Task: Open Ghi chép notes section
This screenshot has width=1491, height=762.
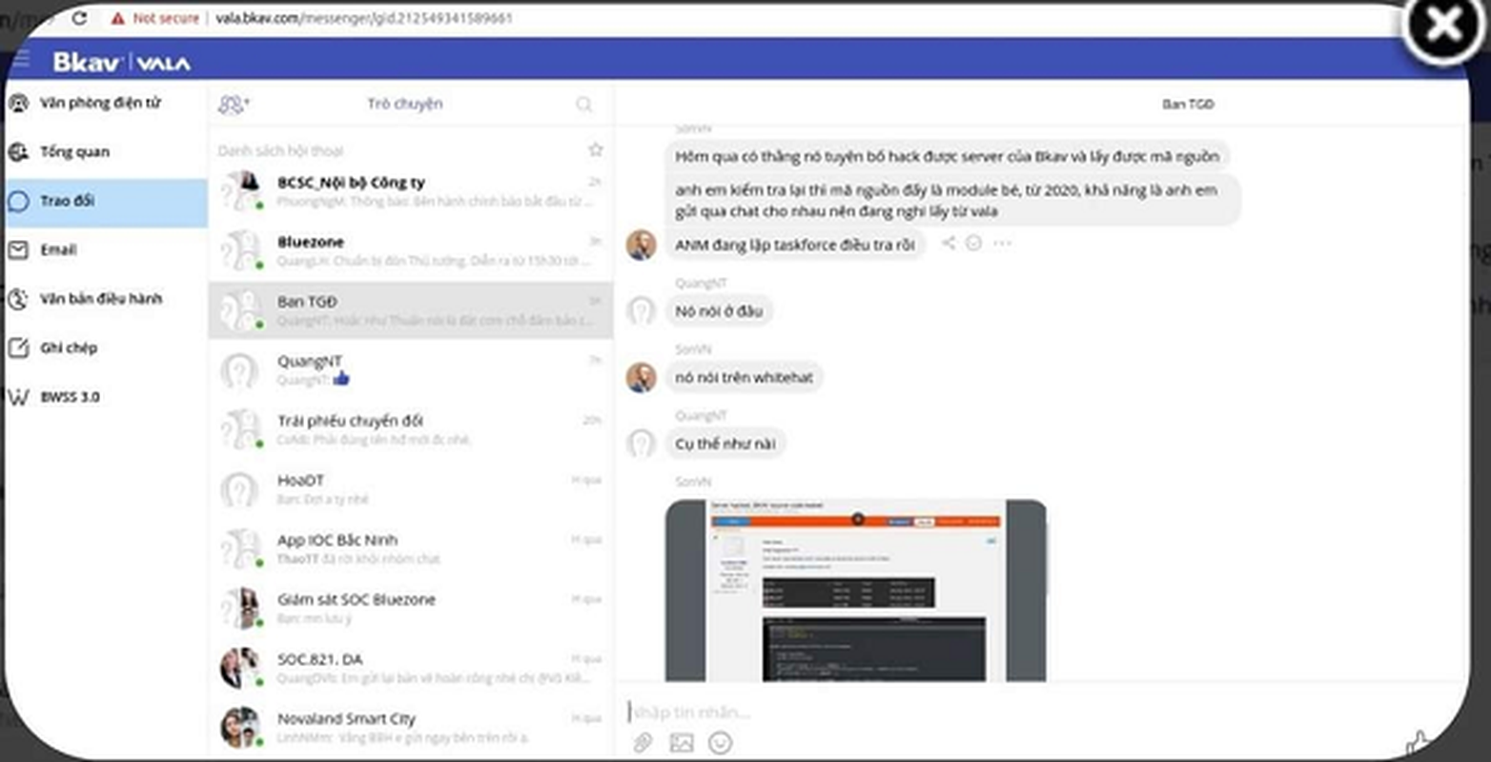Action: coord(105,348)
